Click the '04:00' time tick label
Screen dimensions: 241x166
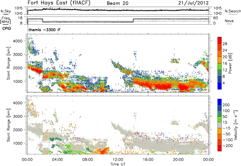click(57, 160)
